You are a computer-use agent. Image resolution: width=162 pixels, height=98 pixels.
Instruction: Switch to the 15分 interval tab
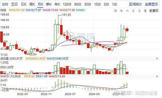[x=97, y=4]
